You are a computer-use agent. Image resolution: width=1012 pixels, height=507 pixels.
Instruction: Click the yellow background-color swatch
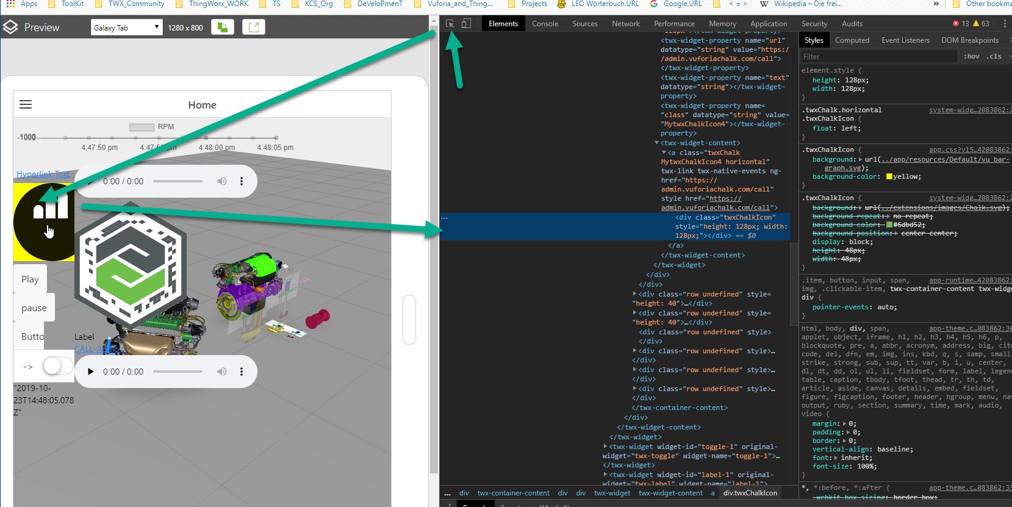coord(889,177)
